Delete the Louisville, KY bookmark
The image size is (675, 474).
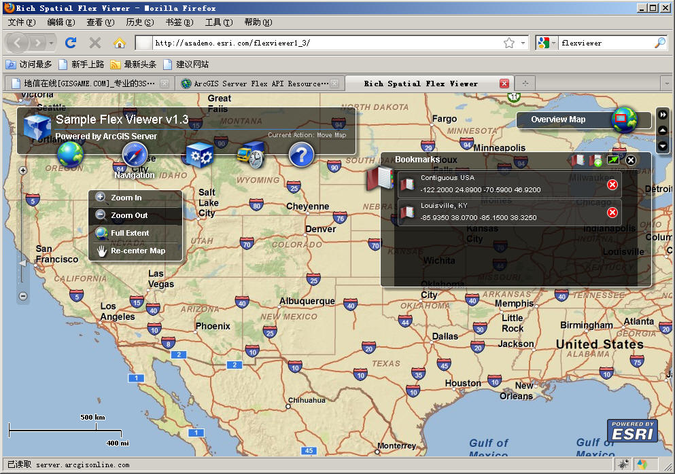[612, 213]
